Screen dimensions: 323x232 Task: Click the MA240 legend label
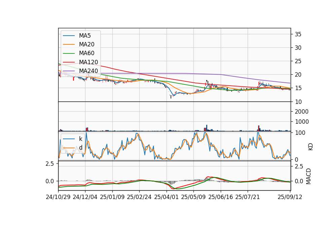pyautogui.click(x=88, y=71)
